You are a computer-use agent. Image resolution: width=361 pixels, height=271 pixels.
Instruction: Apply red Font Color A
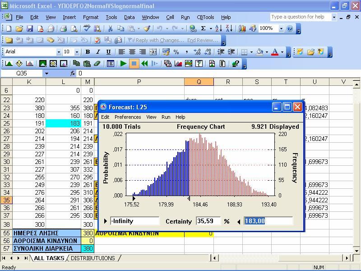tap(275, 52)
